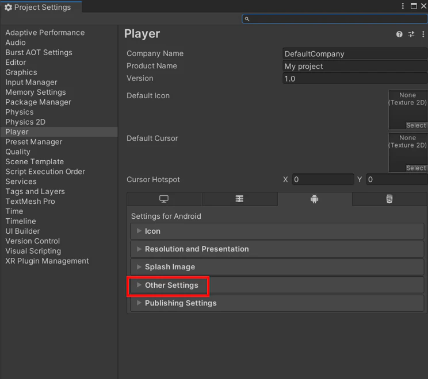Open Burst AOT Settings

click(x=39, y=52)
